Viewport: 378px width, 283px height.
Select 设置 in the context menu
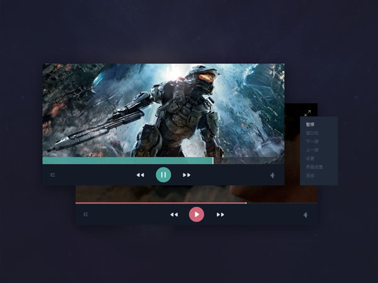tap(310, 158)
